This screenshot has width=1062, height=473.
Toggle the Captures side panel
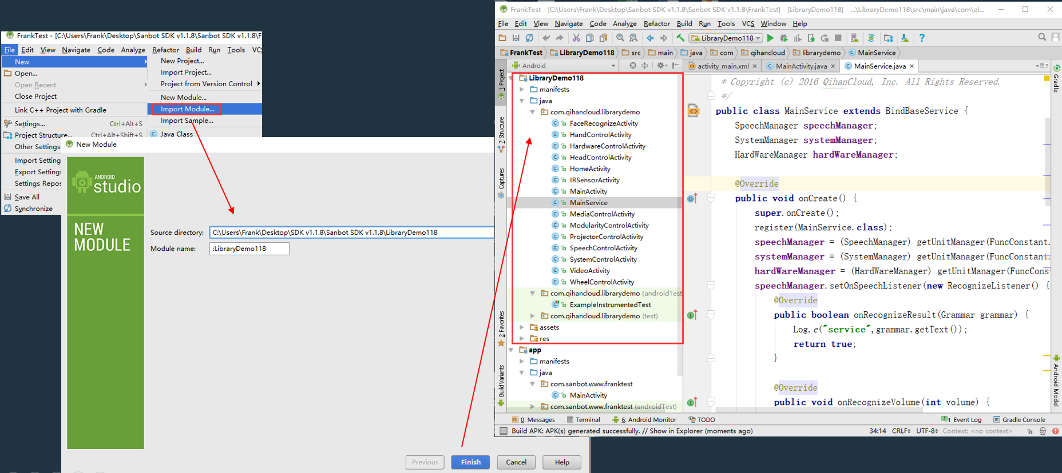point(501,183)
